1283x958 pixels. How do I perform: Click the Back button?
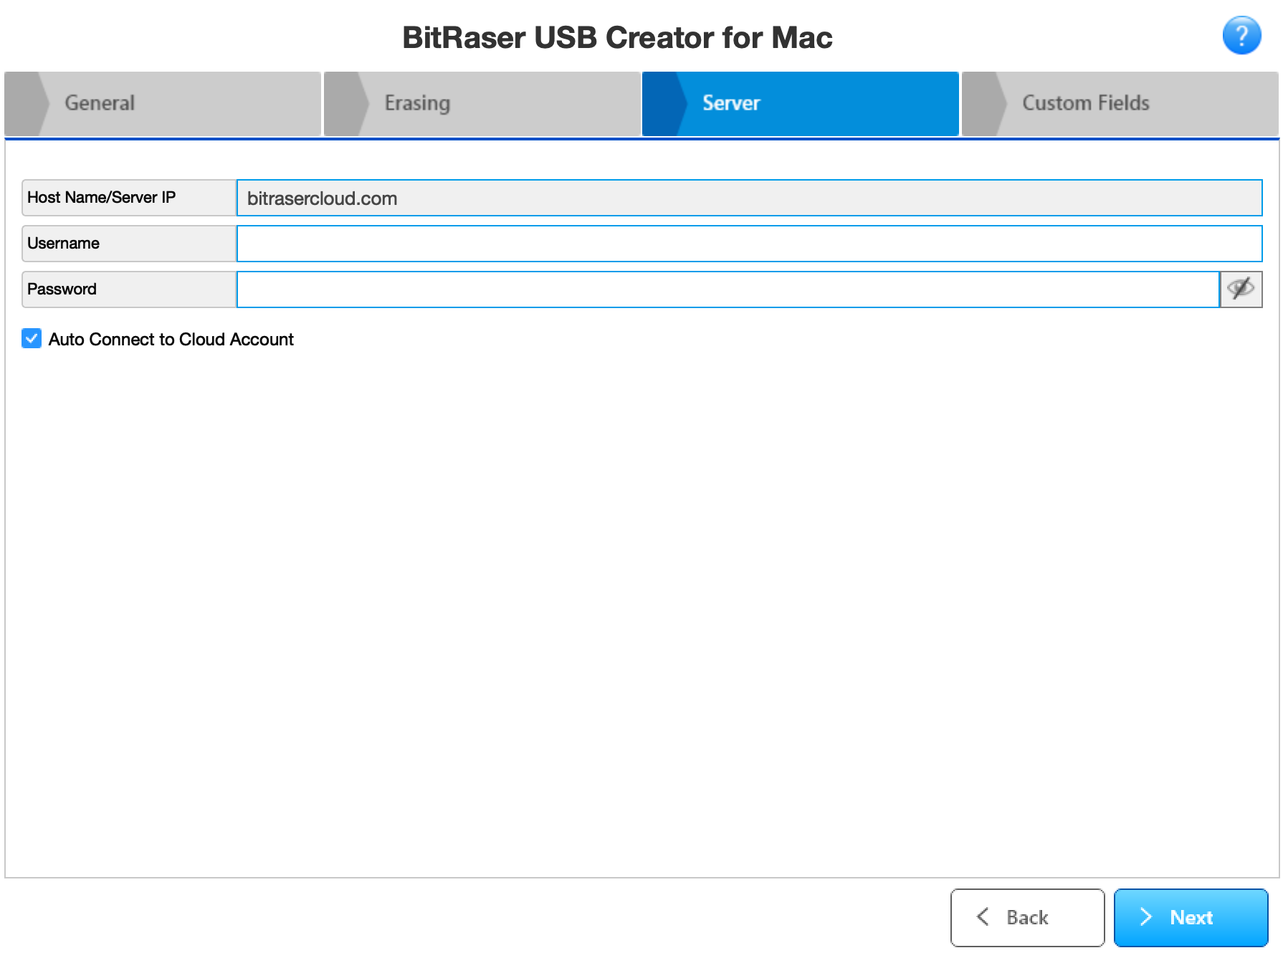coord(1027,917)
